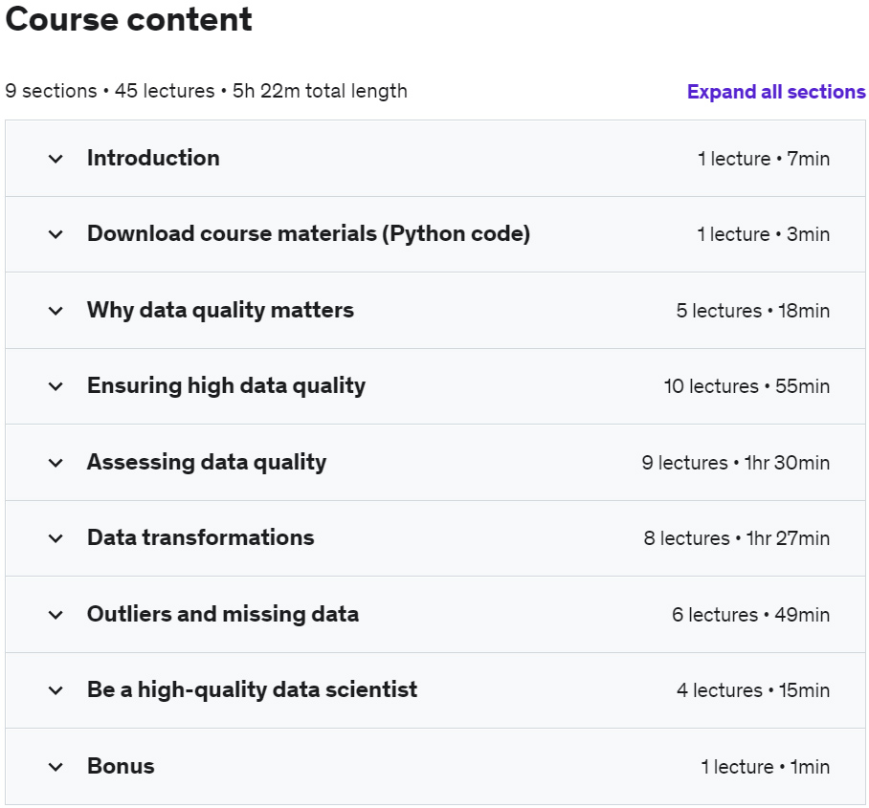This screenshot has width=869, height=808.
Task: Expand Why data quality matters chevron
Action: 56,311
